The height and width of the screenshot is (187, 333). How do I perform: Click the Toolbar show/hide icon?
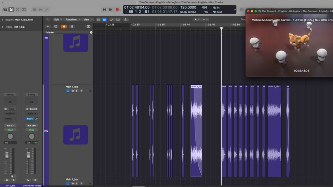(x=23, y=9)
